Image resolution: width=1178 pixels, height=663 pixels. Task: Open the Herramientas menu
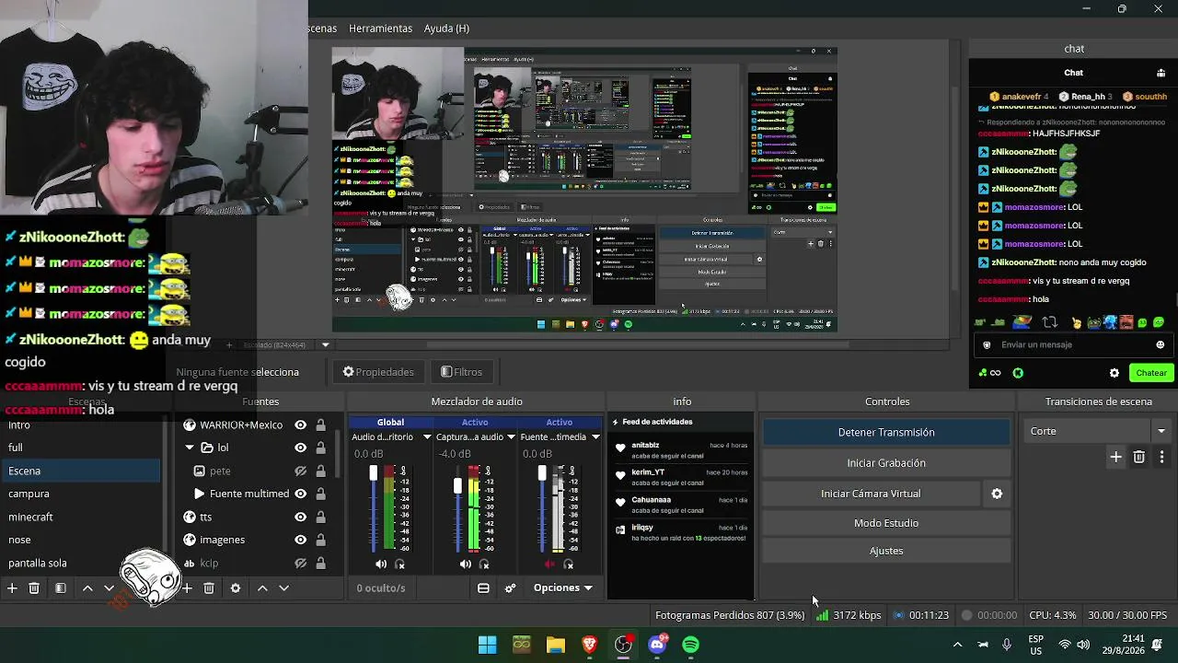[381, 29]
